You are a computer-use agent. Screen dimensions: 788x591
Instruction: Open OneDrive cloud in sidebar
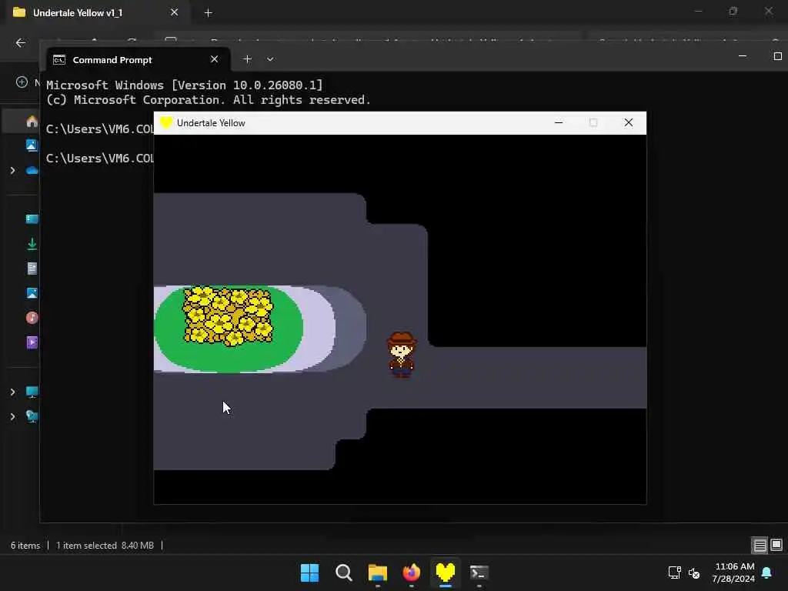(32, 170)
